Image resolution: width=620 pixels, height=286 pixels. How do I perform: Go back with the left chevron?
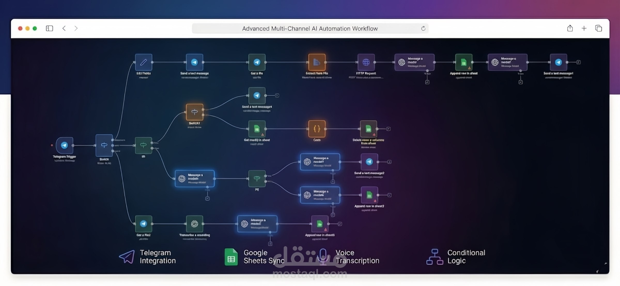(64, 28)
